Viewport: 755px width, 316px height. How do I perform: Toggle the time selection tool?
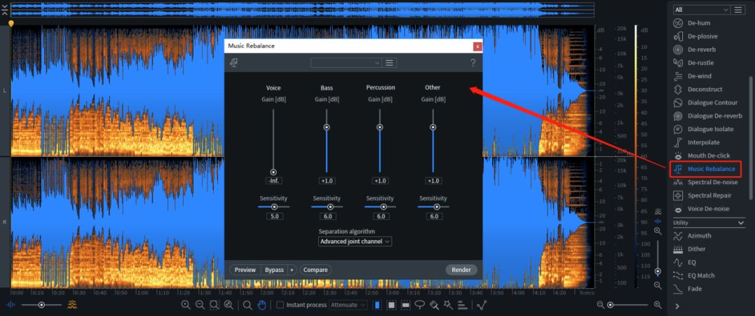click(377, 305)
